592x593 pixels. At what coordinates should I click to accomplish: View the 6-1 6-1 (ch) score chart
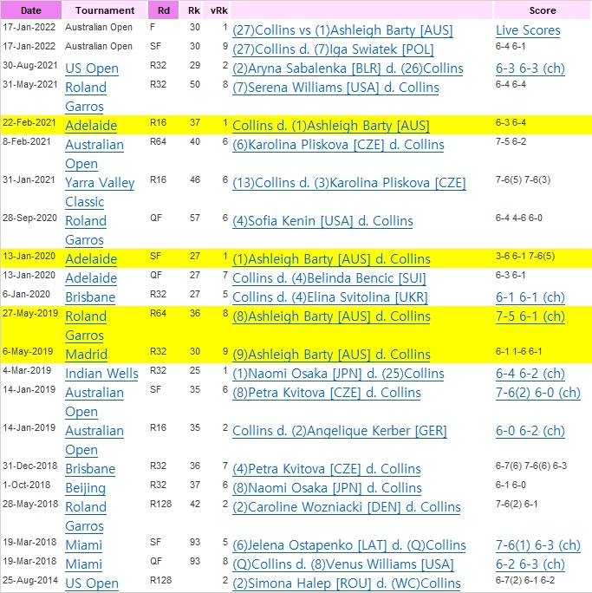530,297
